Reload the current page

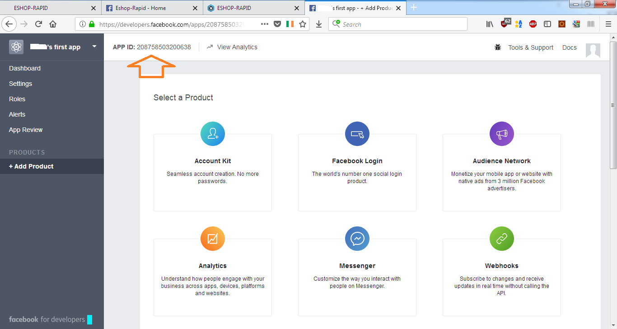click(x=39, y=24)
